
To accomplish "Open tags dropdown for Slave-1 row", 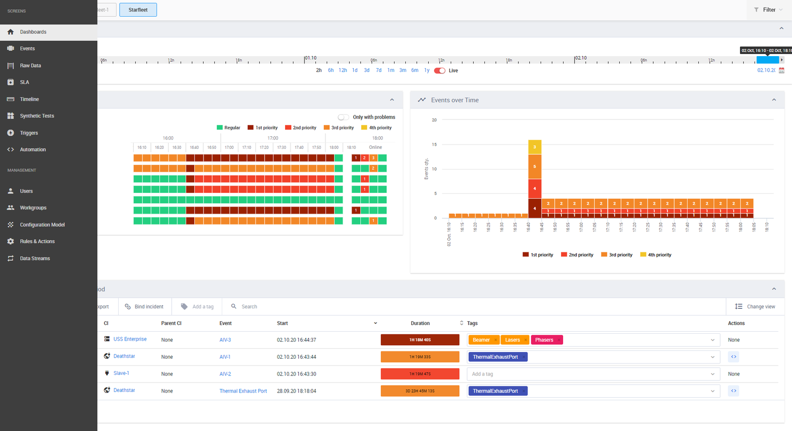I will point(712,374).
